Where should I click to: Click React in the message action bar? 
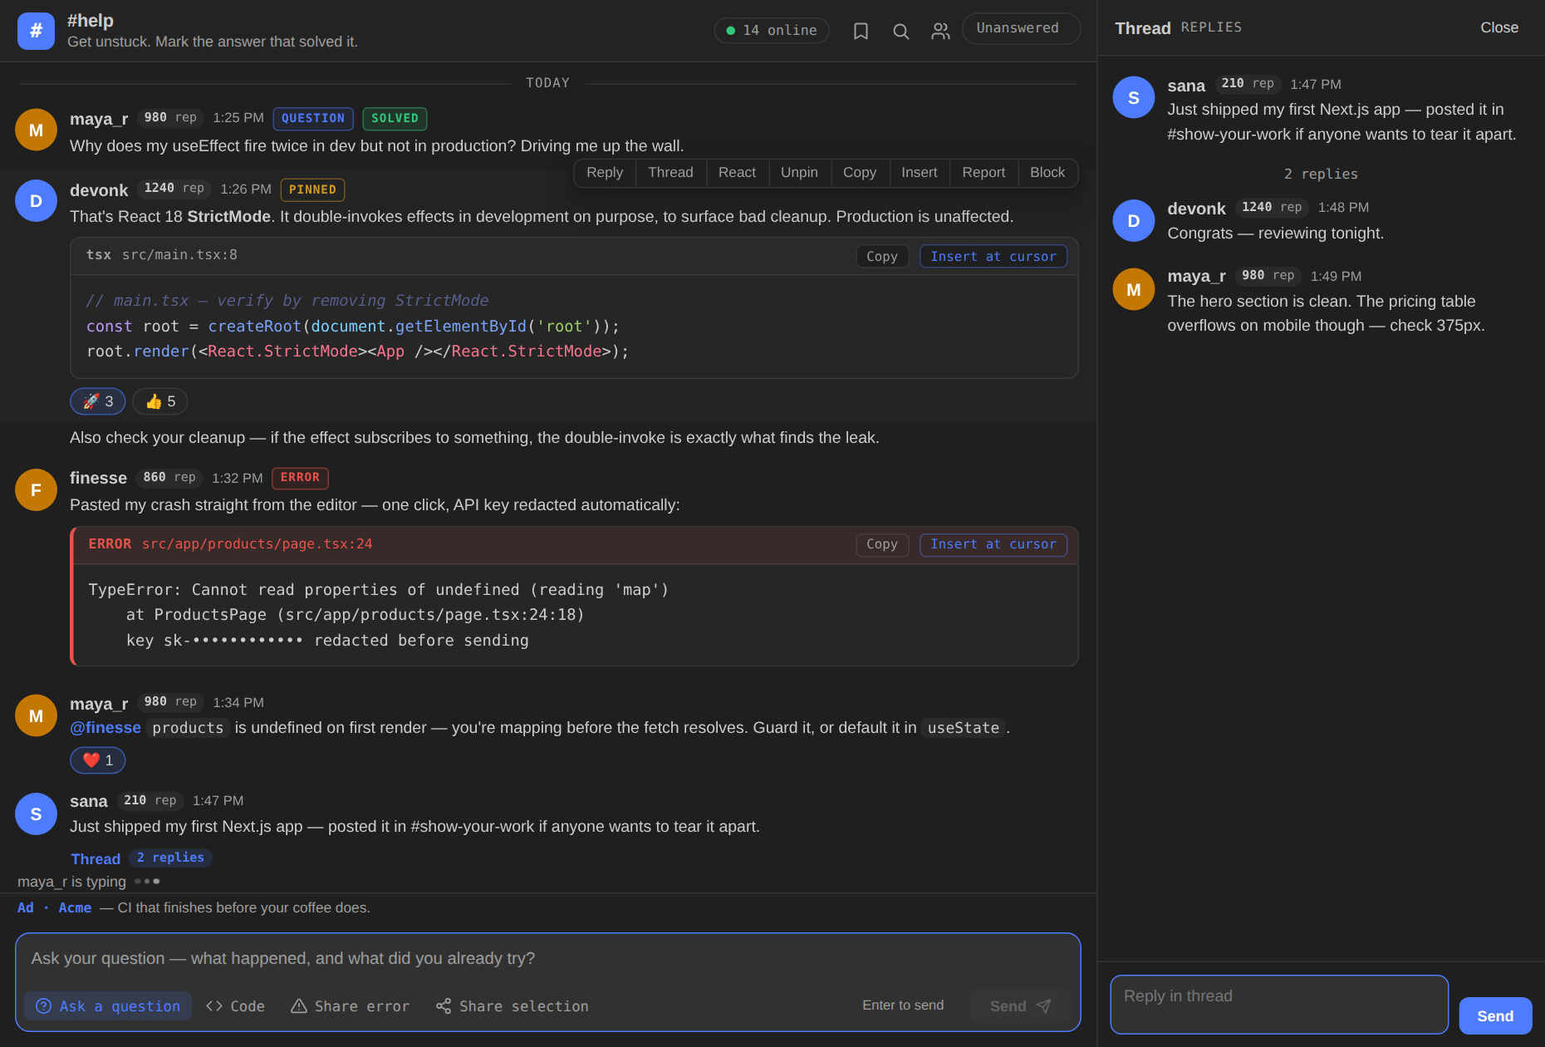pyautogui.click(x=737, y=173)
